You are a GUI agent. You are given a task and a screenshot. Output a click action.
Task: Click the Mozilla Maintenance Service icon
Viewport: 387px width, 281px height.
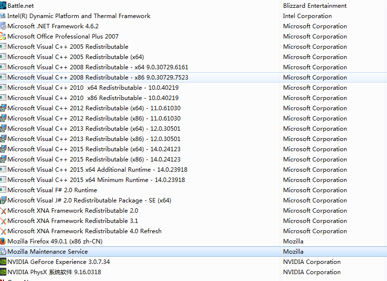tap(3, 251)
